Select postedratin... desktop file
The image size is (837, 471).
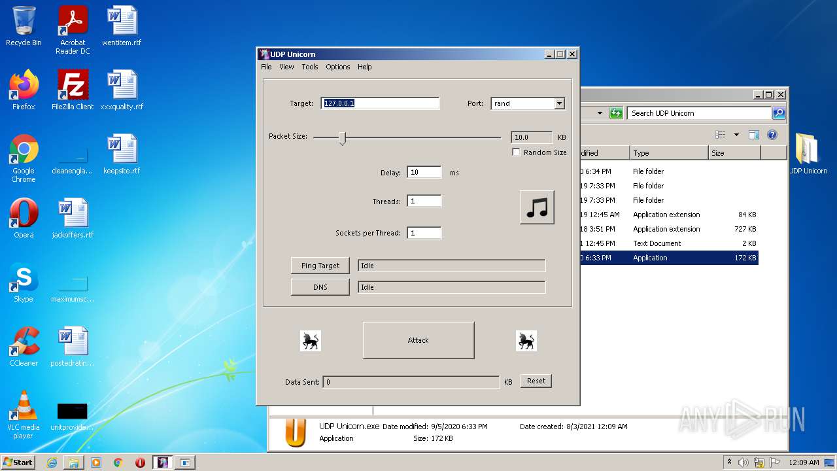click(73, 347)
